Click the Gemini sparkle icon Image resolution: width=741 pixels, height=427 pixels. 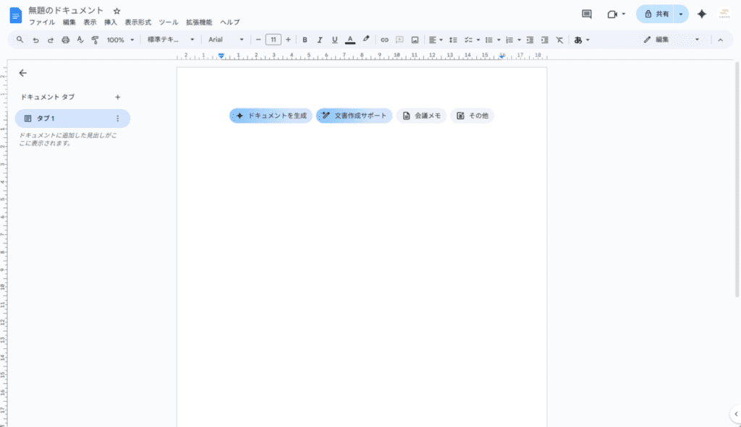701,14
